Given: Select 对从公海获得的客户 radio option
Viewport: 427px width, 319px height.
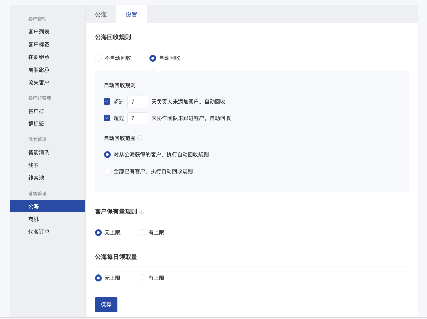Looking at the screenshot, I should [107, 155].
